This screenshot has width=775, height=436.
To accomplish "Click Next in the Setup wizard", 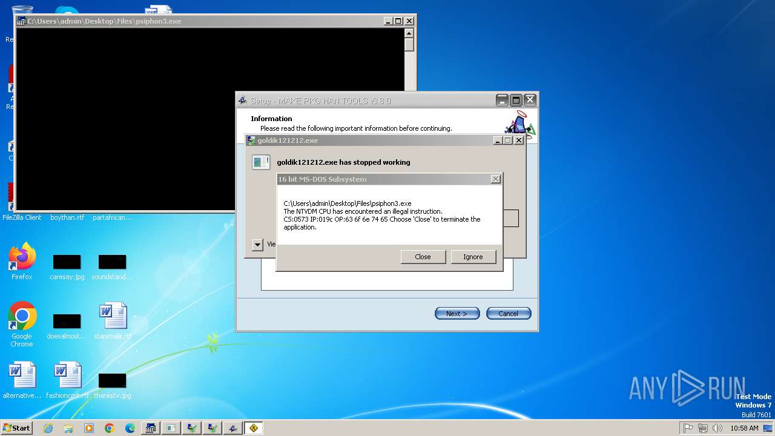I will [457, 314].
